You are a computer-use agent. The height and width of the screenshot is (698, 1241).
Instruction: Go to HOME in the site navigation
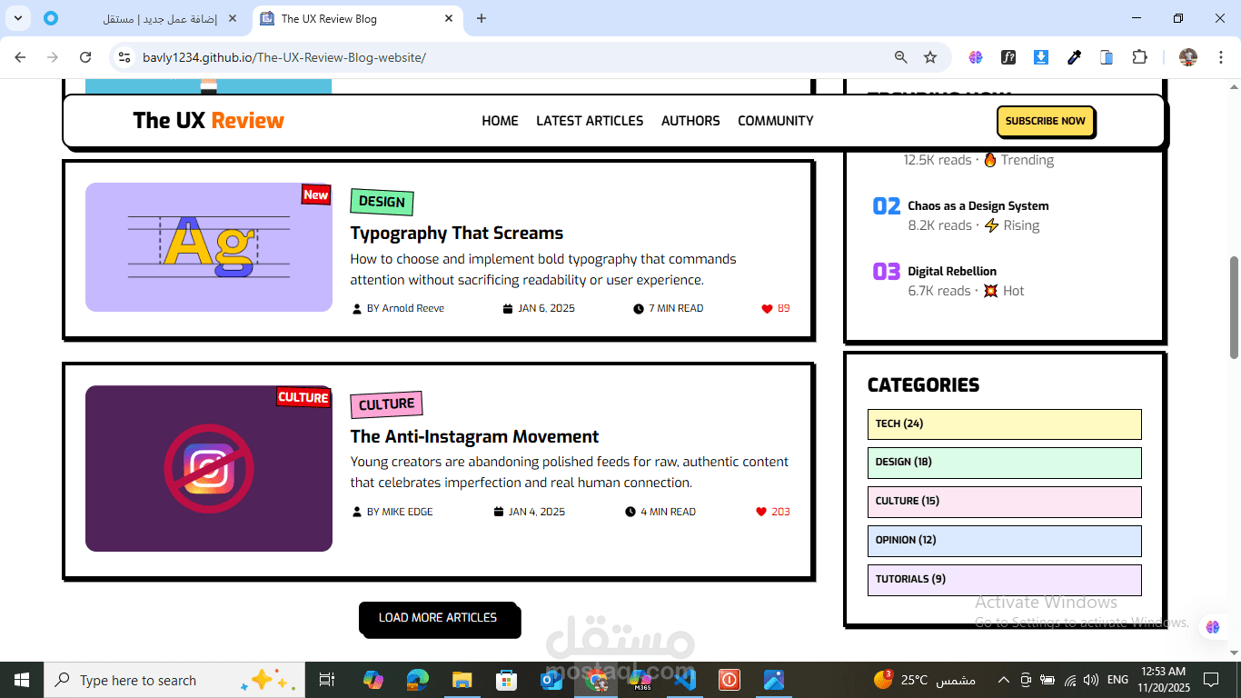pyautogui.click(x=500, y=121)
